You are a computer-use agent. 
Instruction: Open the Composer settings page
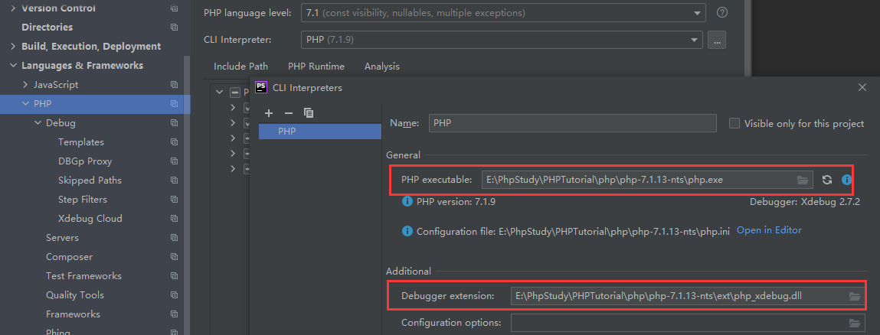point(69,256)
